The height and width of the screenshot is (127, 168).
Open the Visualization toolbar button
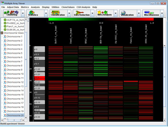click(128, 13)
